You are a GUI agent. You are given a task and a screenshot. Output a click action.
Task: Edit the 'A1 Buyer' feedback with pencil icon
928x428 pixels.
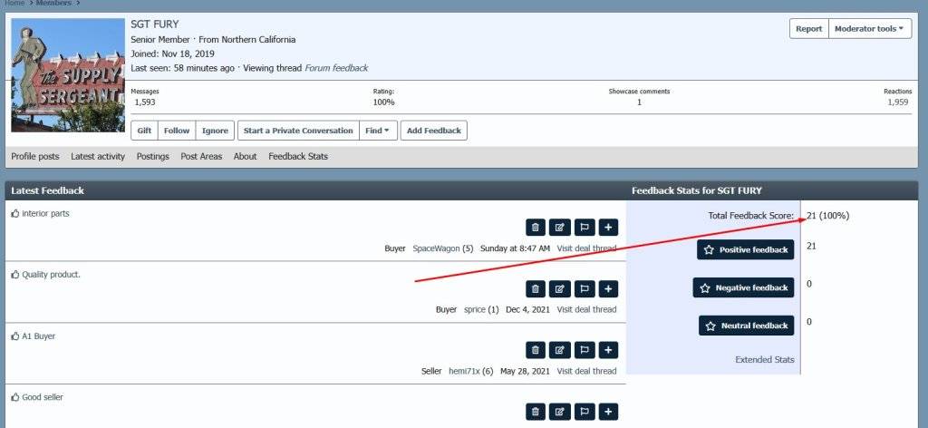point(560,350)
